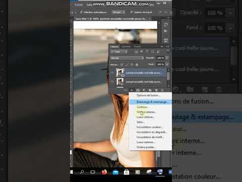Open the layer filter Type dropdown
242x182 pixels.
(x=119, y=52)
